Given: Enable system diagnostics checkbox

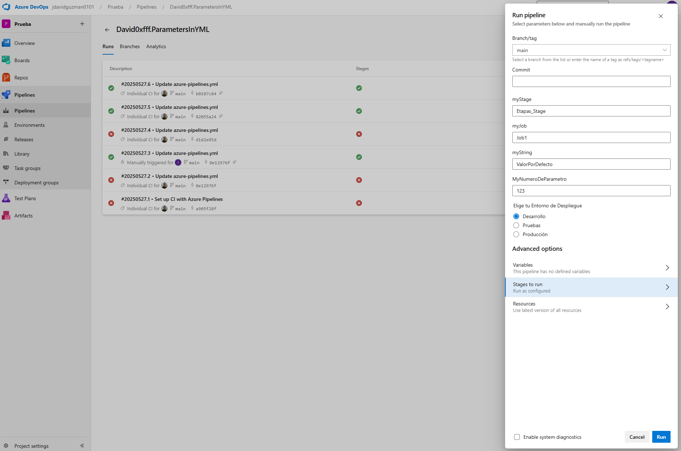Looking at the screenshot, I should click(x=517, y=437).
